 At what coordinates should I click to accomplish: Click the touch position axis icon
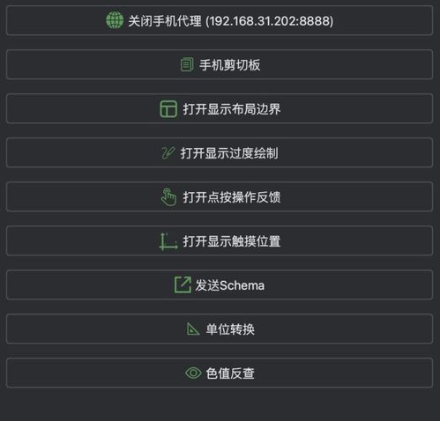point(168,241)
